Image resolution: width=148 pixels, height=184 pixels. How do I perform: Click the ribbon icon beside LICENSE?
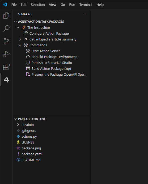click(18, 142)
